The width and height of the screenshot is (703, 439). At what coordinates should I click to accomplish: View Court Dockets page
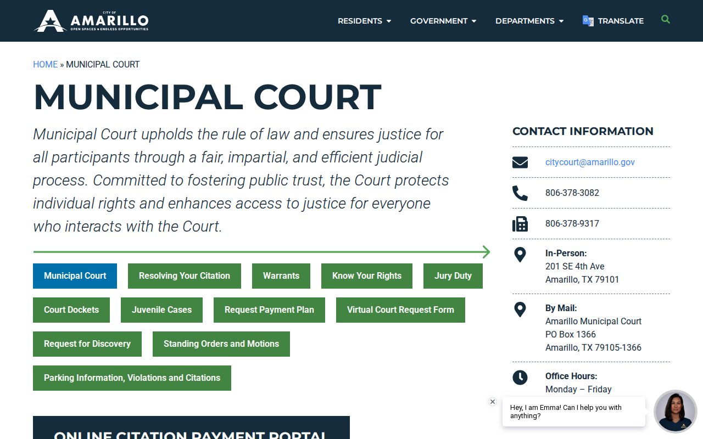point(71,310)
